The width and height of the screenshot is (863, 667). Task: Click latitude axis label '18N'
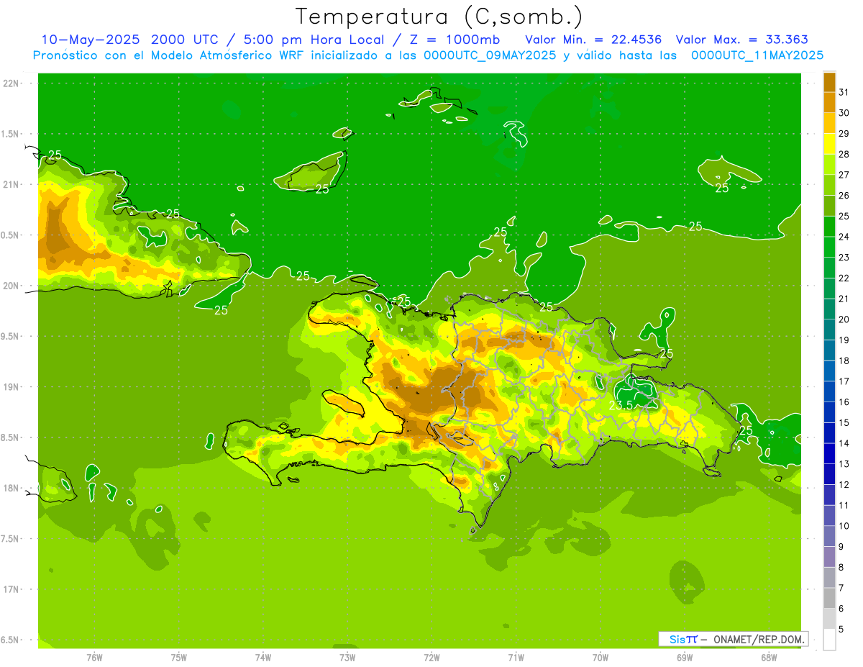[10, 488]
